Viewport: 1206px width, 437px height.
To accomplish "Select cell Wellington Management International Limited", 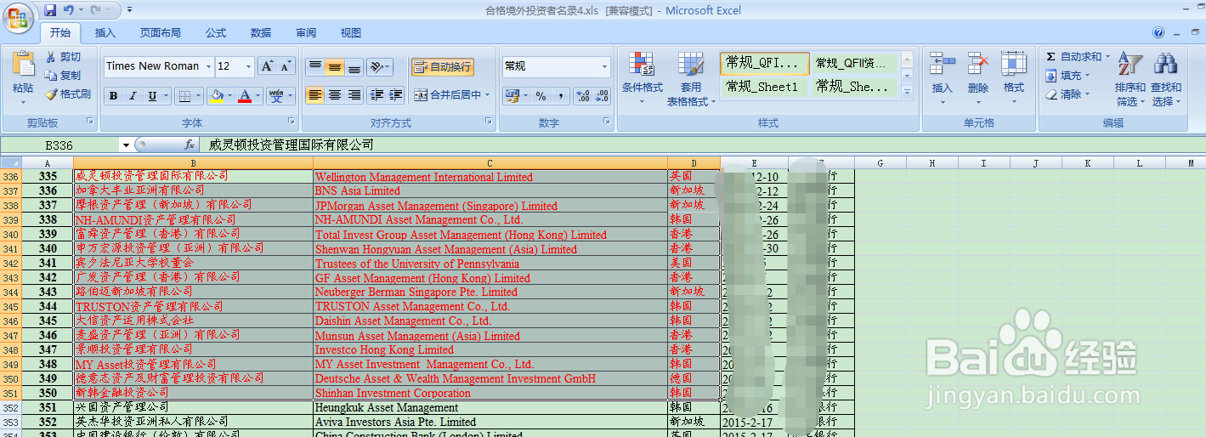I will pyautogui.click(x=490, y=177).
